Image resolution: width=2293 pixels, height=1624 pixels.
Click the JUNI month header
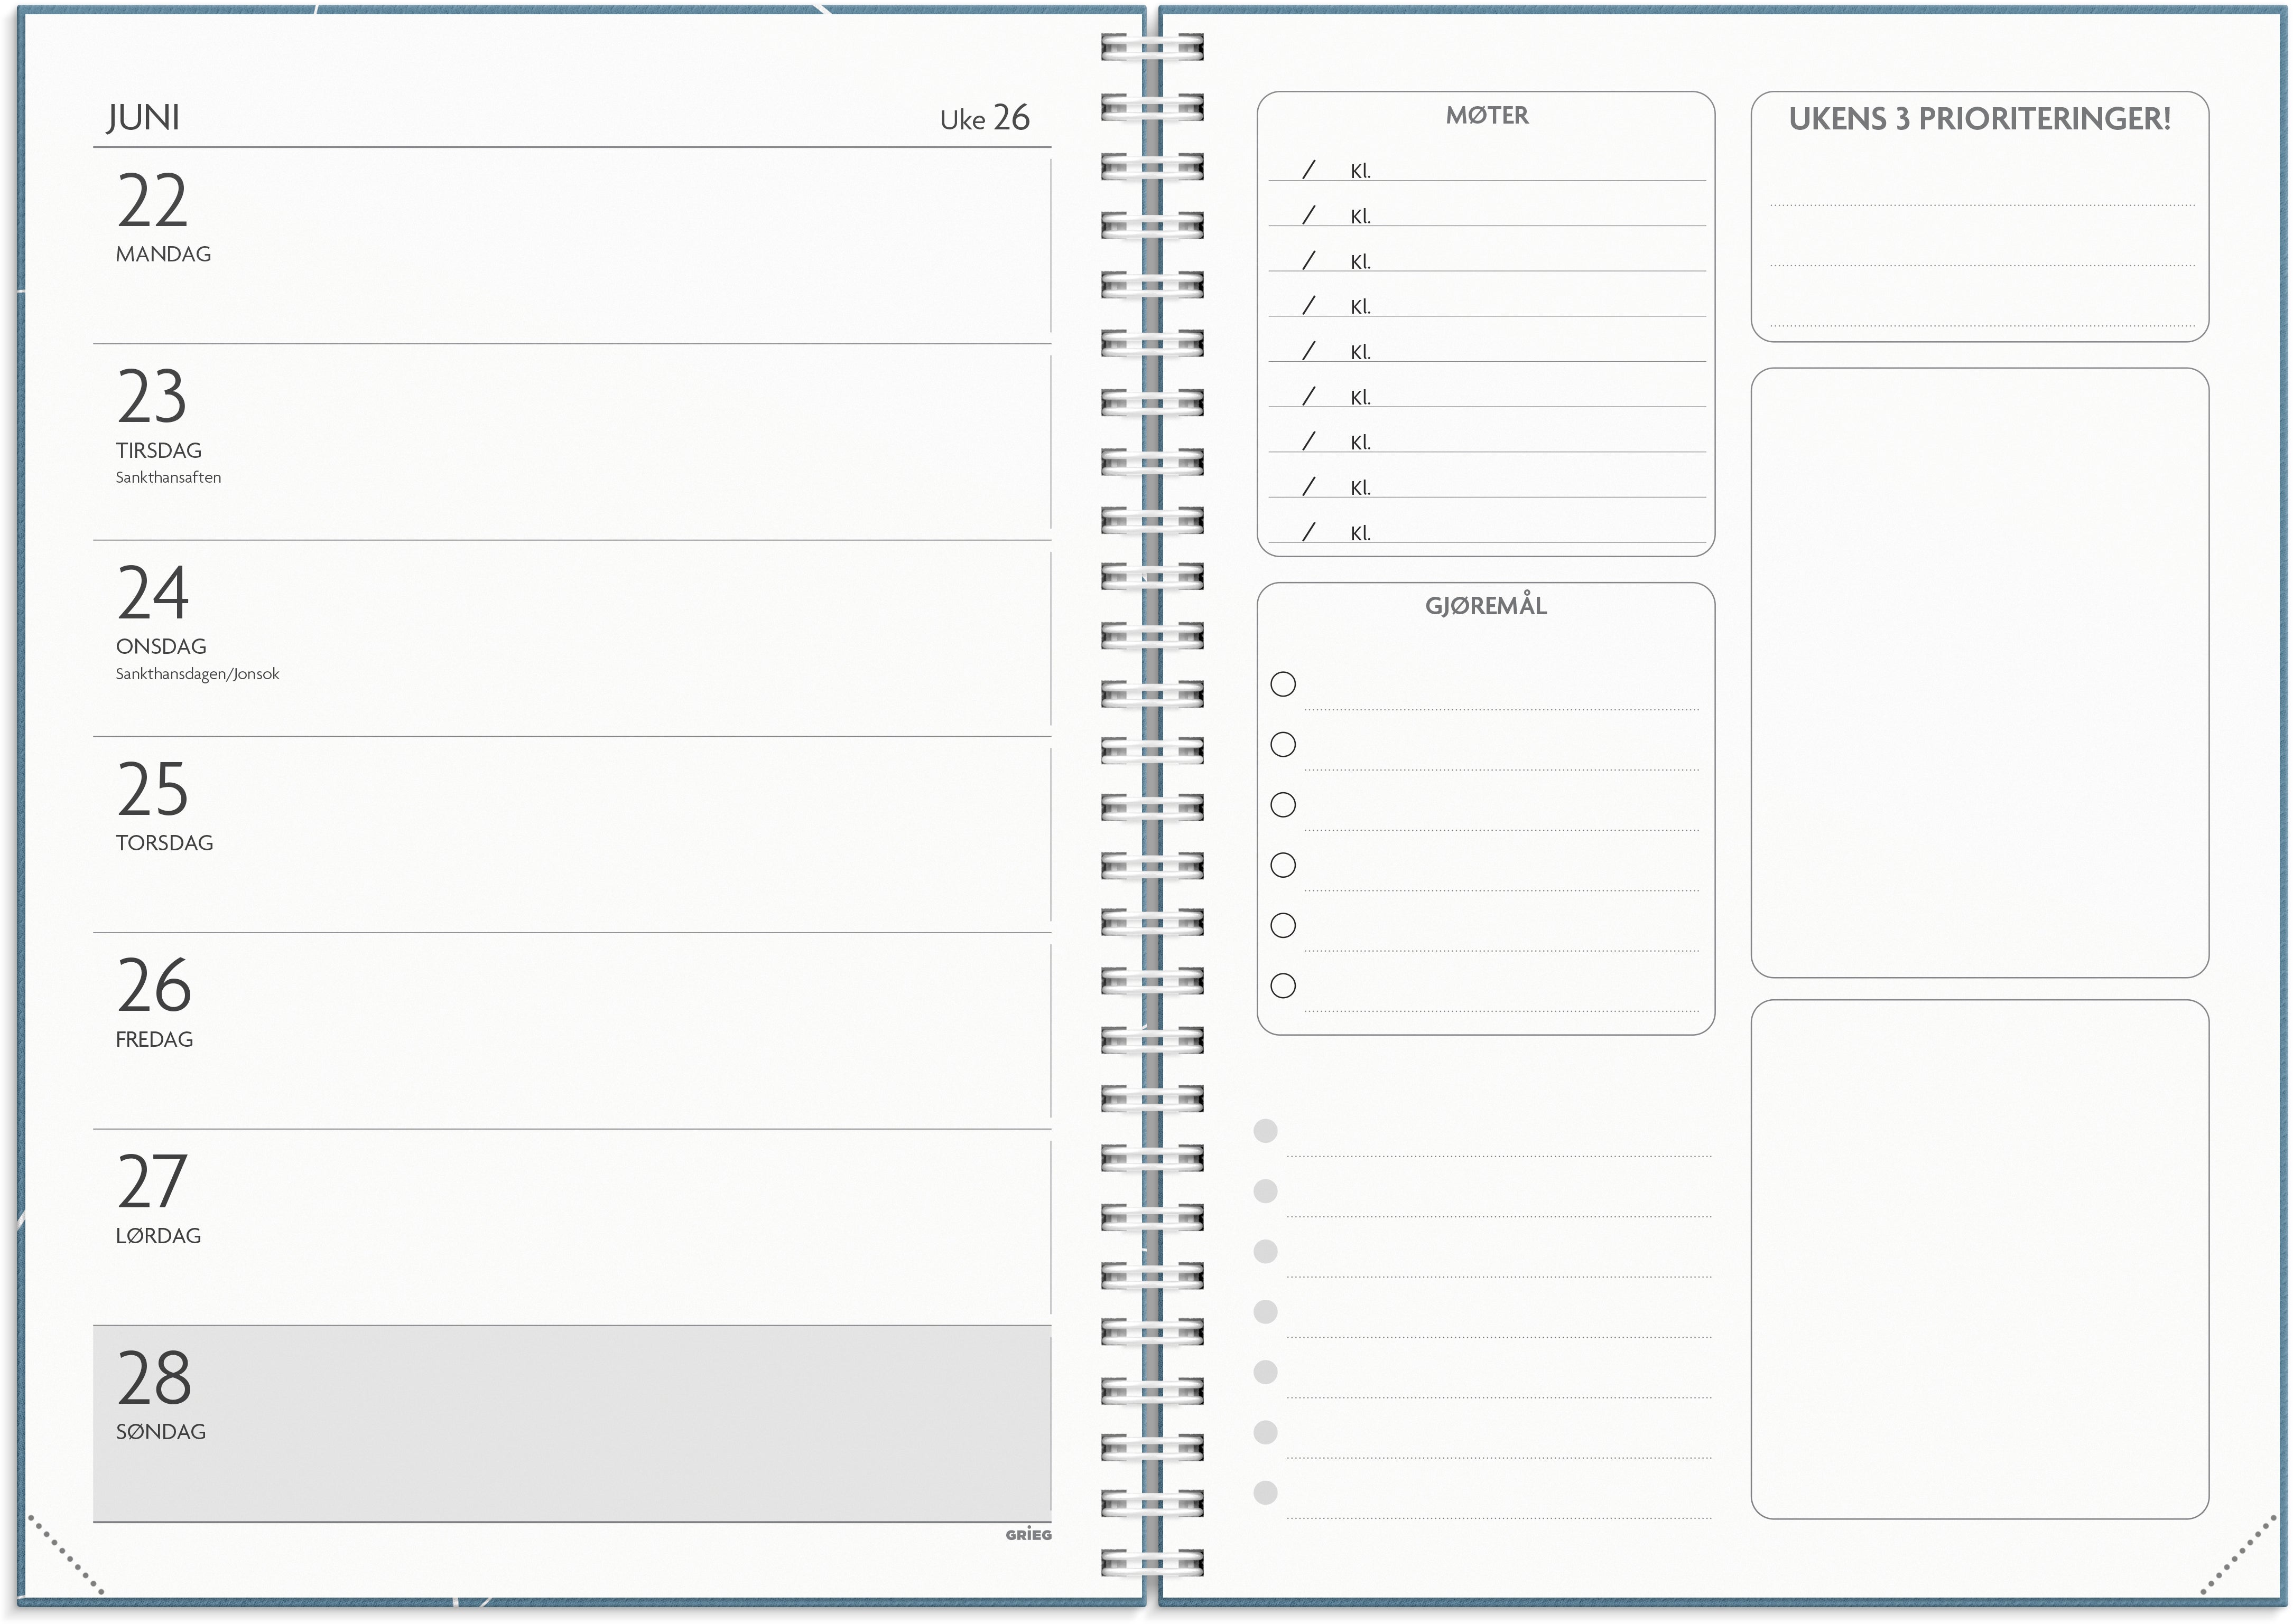click(x=143, y=116)
